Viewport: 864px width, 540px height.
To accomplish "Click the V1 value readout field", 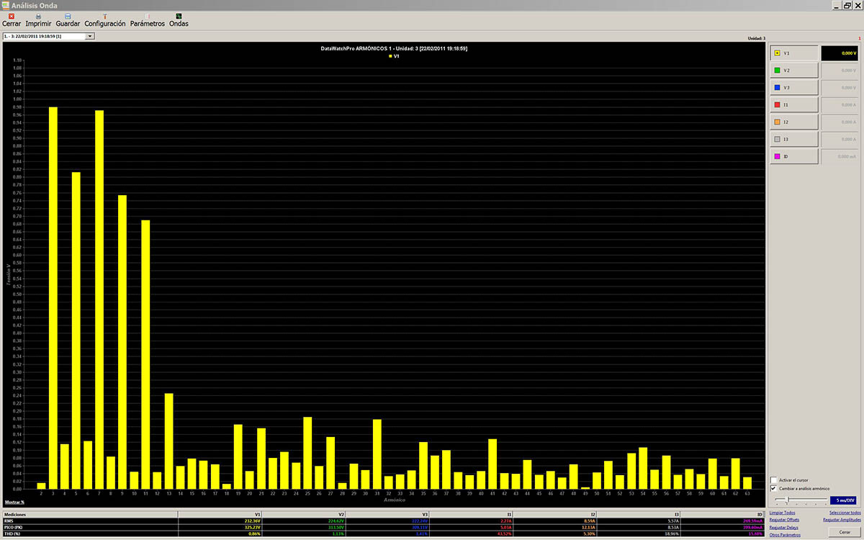I will [x=840, y=53].
